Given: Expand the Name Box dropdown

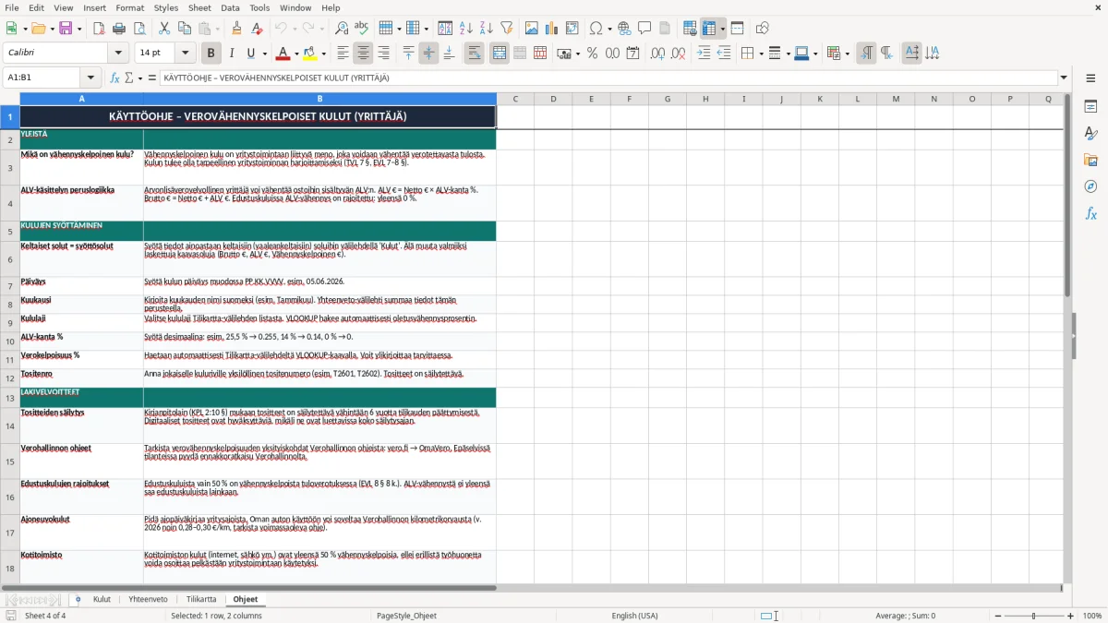Looking at the screenshot, I should (90, 78).
